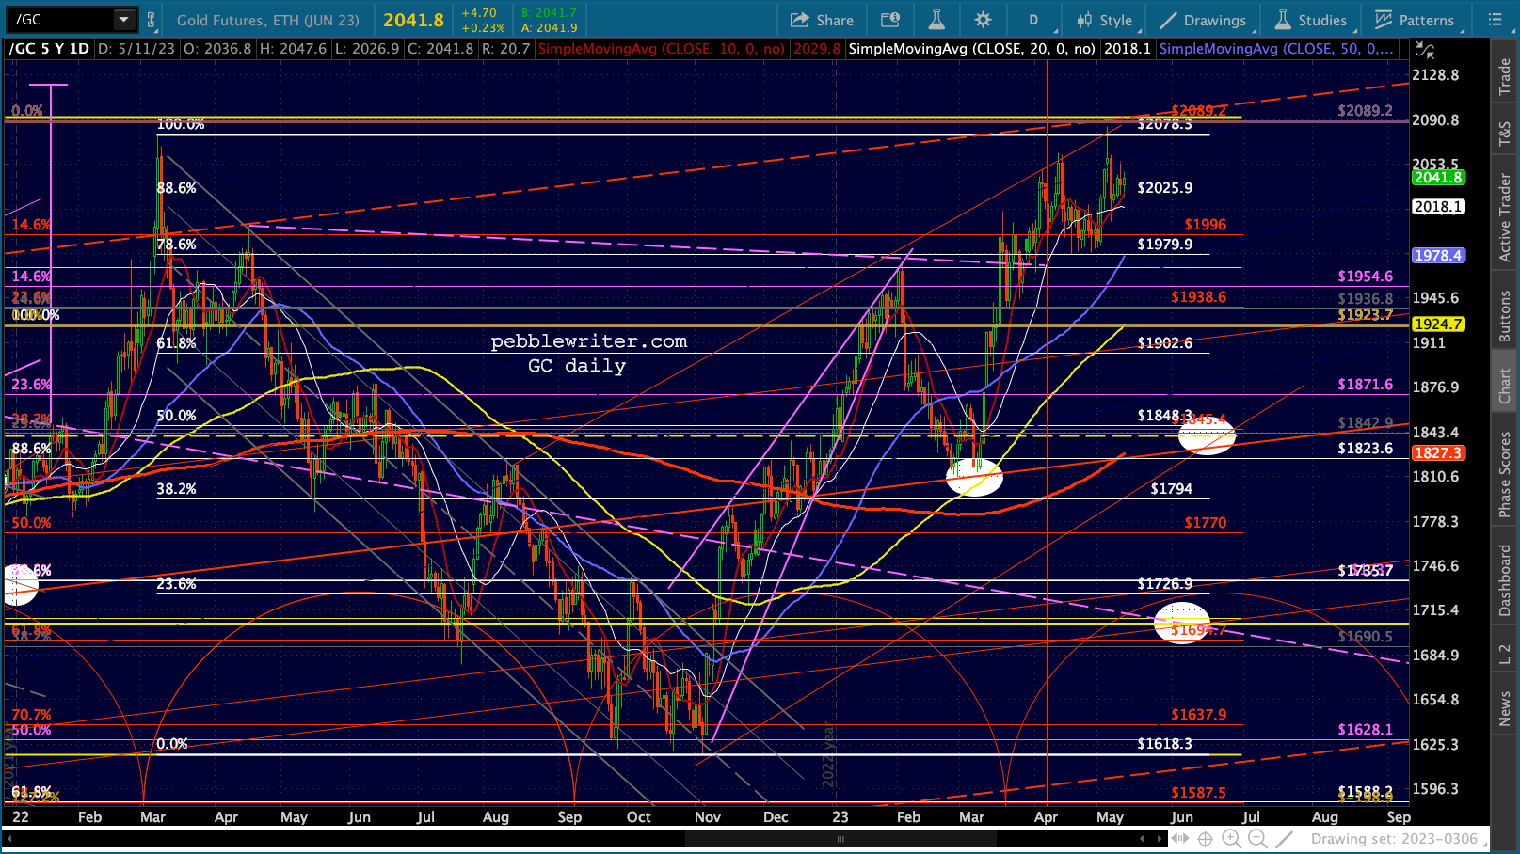Viewport: 1520px width, 854px height.
Task: Click the zoom in magnifier
Action: point(1231,838)
